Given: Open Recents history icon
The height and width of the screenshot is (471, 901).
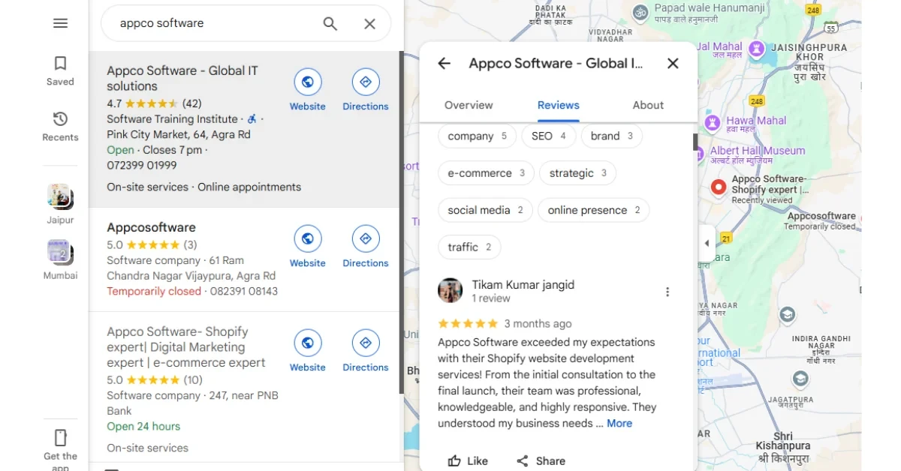Looking at the screenshot, I should [x=60, y=119].
